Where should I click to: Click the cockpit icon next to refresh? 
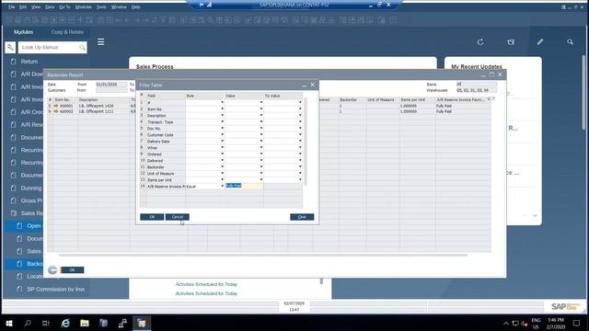point(511,42)
